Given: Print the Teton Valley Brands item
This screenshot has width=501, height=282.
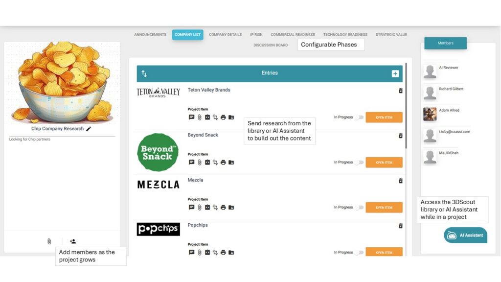Looking at the screenshot, I should [x=223, y=117].
